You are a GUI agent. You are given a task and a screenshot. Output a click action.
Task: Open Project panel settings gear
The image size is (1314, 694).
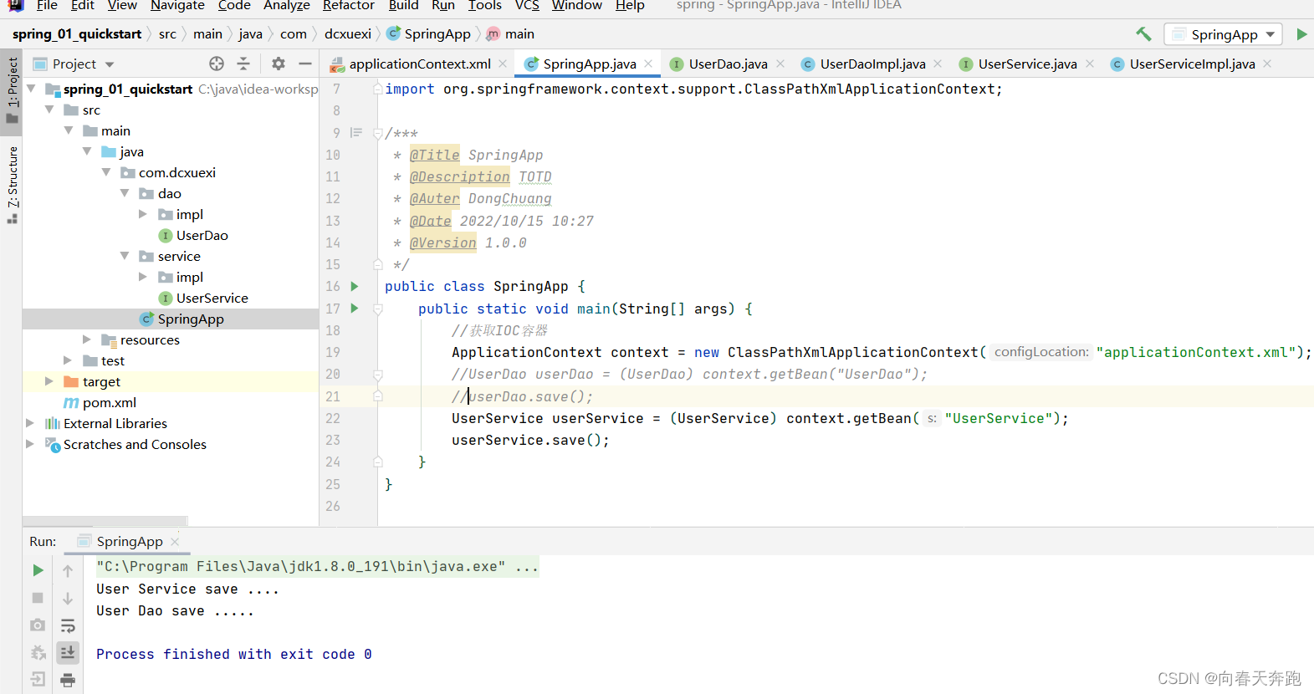[279, 64]
